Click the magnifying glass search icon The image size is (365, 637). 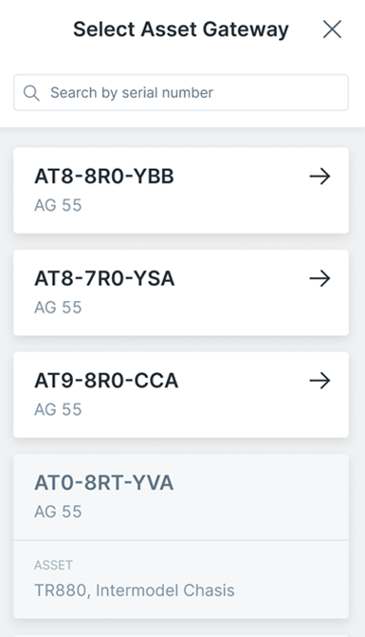click(x=31, y=93)
